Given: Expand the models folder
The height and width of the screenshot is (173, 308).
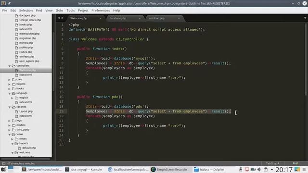Looking at the screenshot, I should click(10, 125).
